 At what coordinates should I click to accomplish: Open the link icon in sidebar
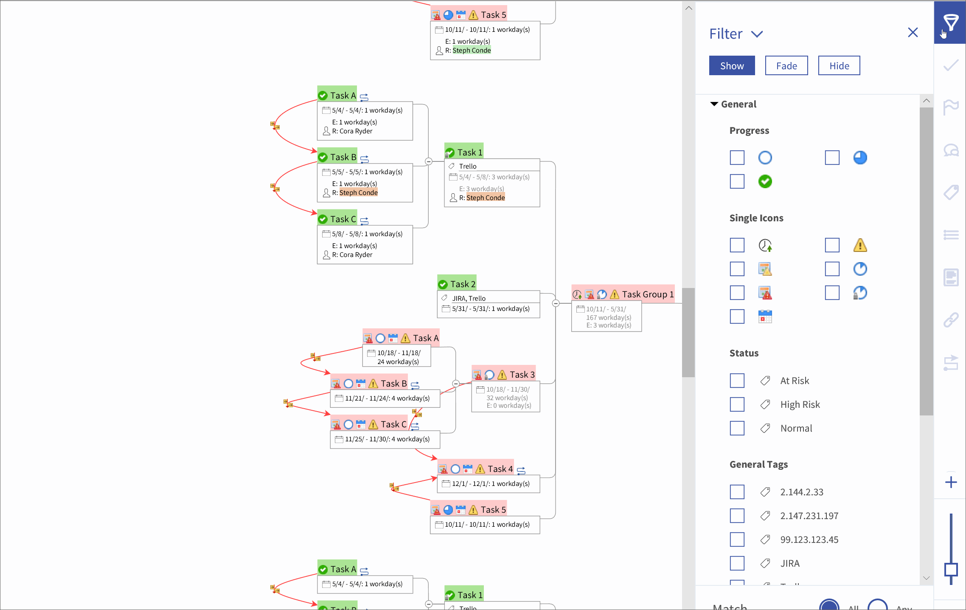click(951, 319)
